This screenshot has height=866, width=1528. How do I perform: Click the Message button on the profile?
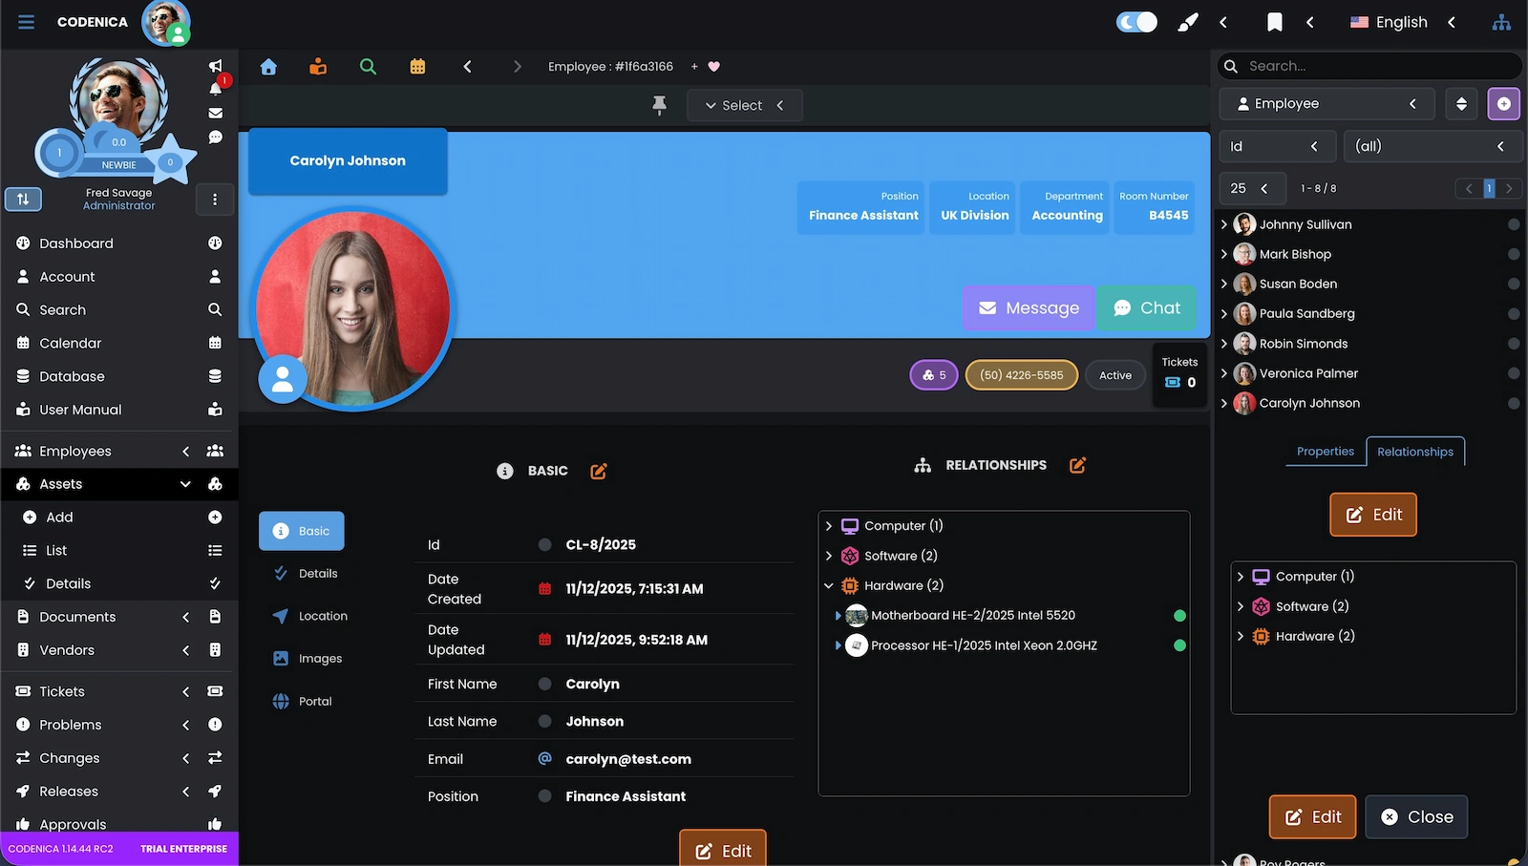point(1028,308)
